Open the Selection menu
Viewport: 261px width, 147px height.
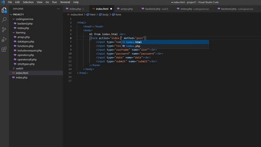pyautogui.click(x=28, y=2)
